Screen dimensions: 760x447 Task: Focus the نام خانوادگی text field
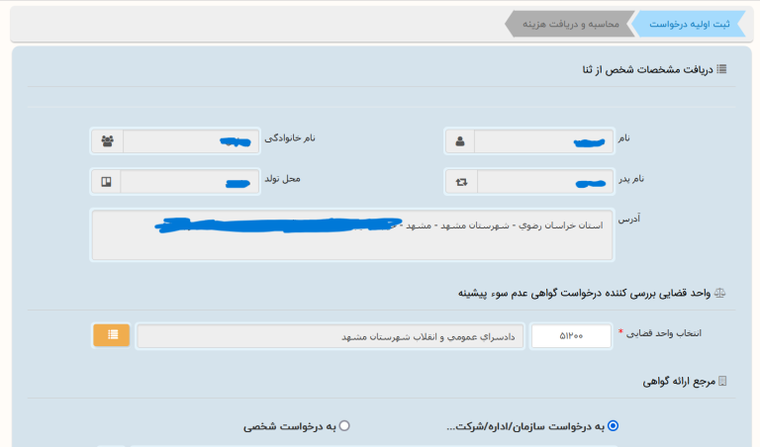click(x=188, y=141)
